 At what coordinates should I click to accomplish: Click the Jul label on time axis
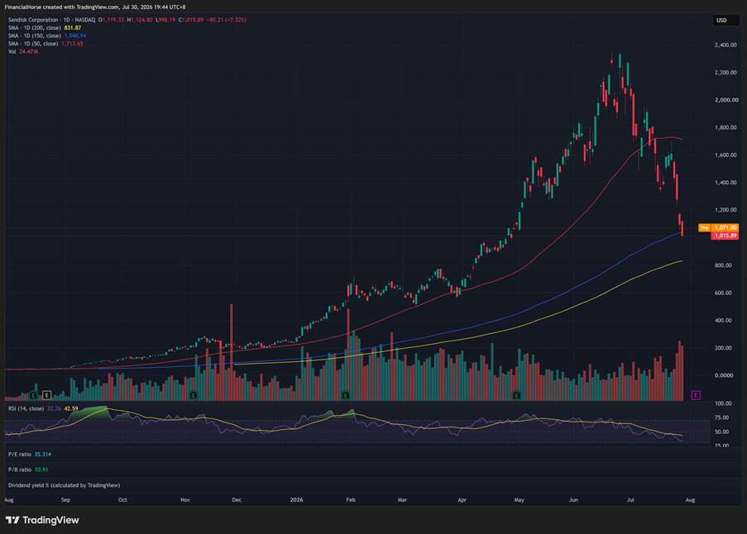[x=630, y=500]
